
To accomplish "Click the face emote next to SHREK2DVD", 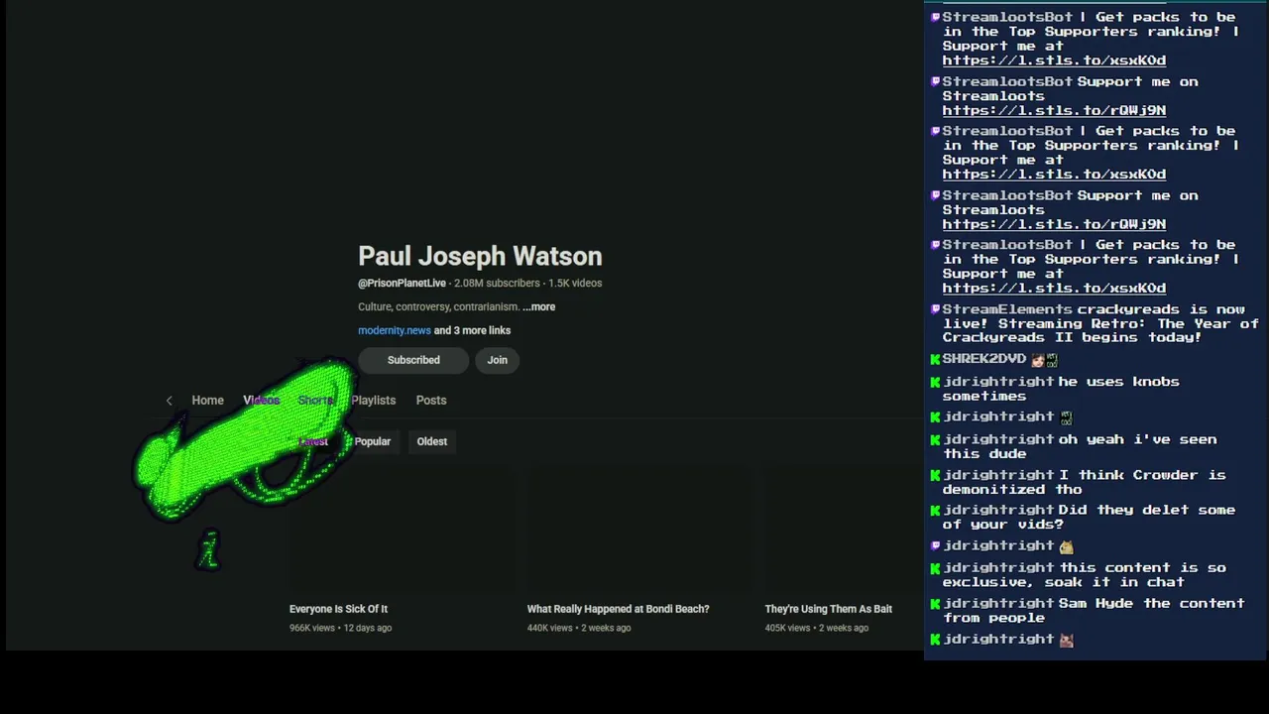I will (x=1037, y=360).
